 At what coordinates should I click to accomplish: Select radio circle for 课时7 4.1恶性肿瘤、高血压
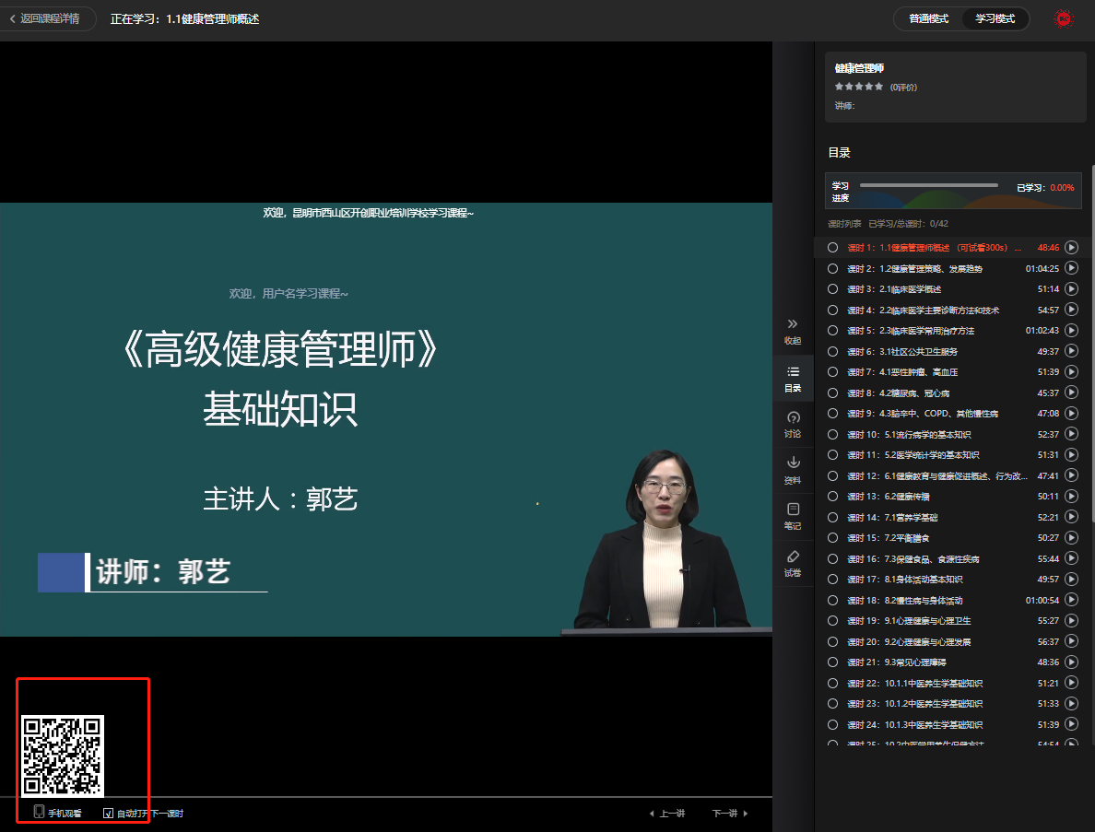[832, 372]
